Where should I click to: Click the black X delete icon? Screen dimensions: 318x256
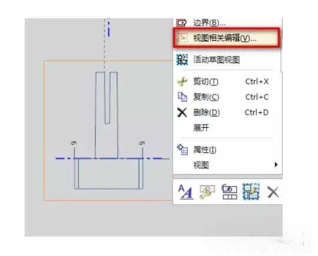[182, 112]
